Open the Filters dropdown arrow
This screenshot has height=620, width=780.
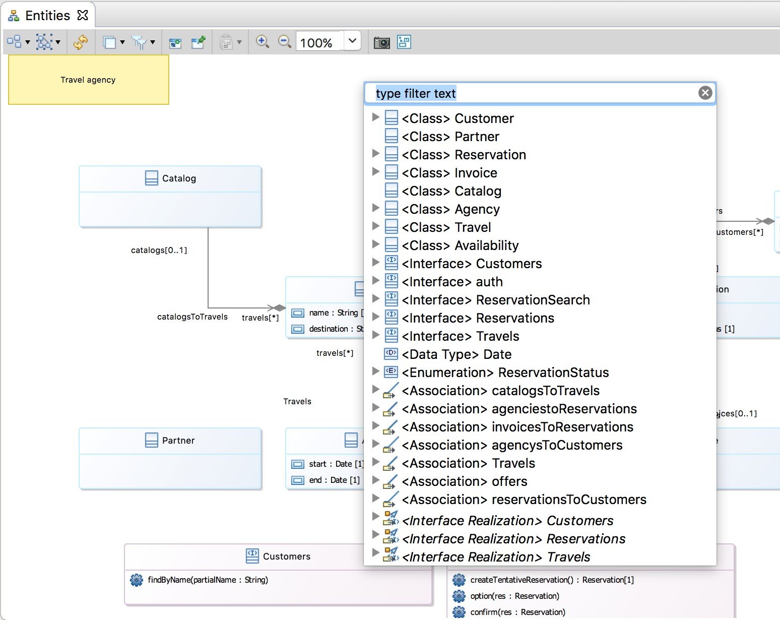[x=153, y=42]
